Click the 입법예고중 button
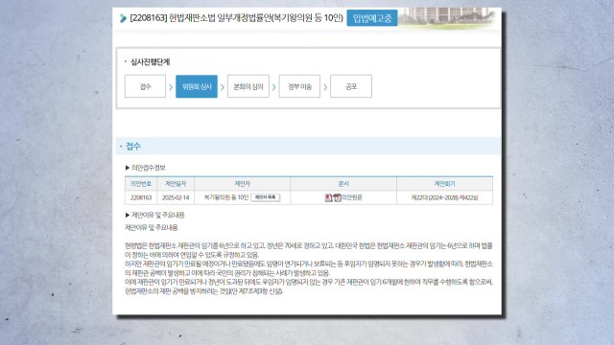 pos(372,18)
